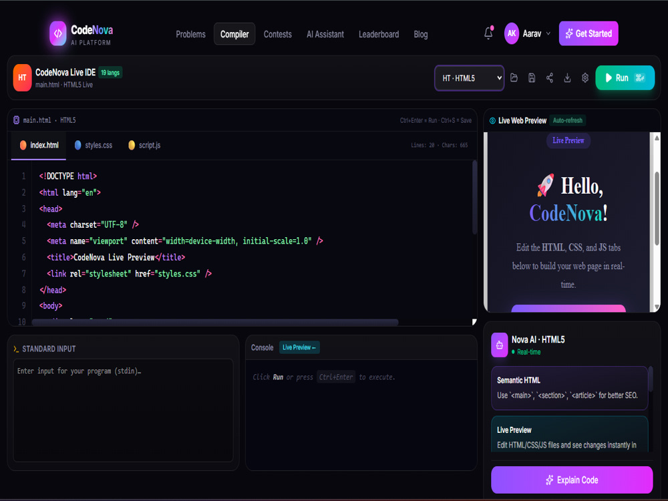This screenshot has height=501, width=668.
Task: Open the notifications bell
Action: 489,33
